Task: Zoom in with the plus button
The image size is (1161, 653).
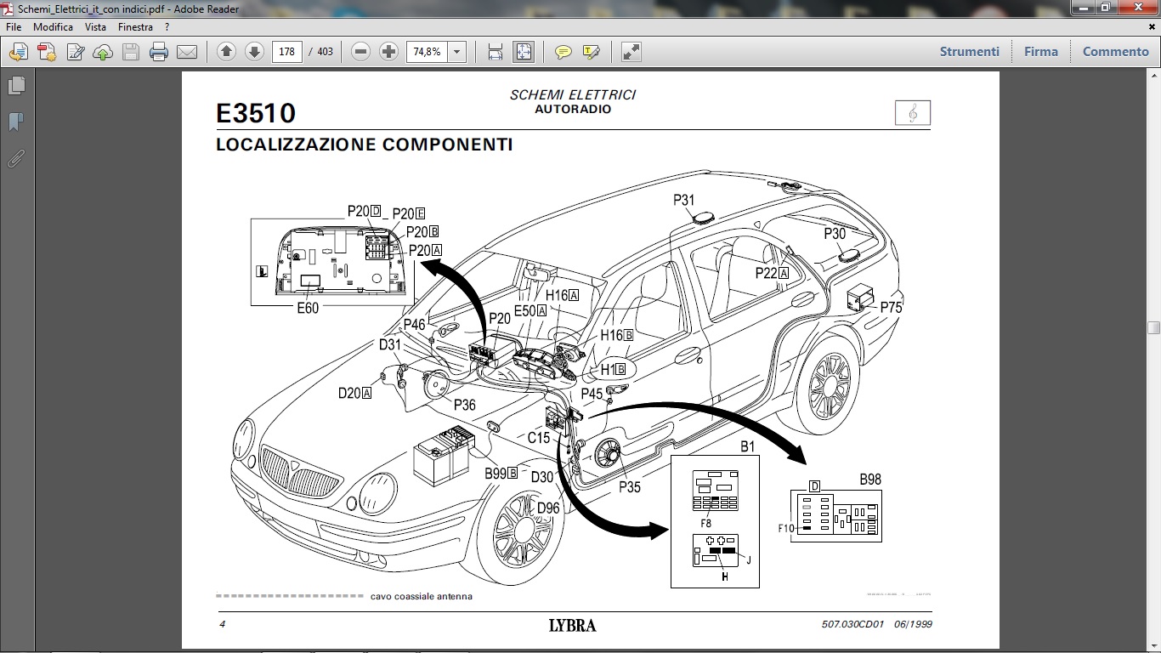Action: pos(388,52)
